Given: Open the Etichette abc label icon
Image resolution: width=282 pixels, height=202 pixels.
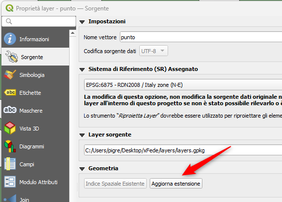Looking at the screenshot, I should 10,93.
